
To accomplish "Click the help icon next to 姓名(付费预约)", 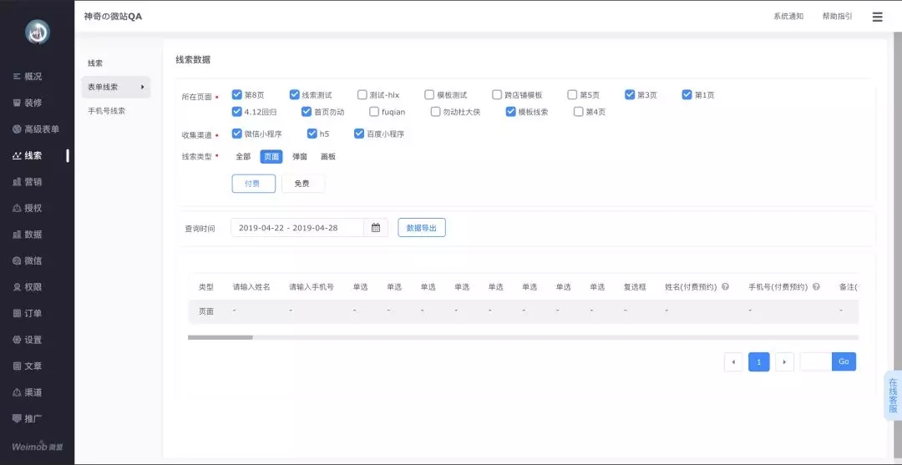I will (725, 286).
